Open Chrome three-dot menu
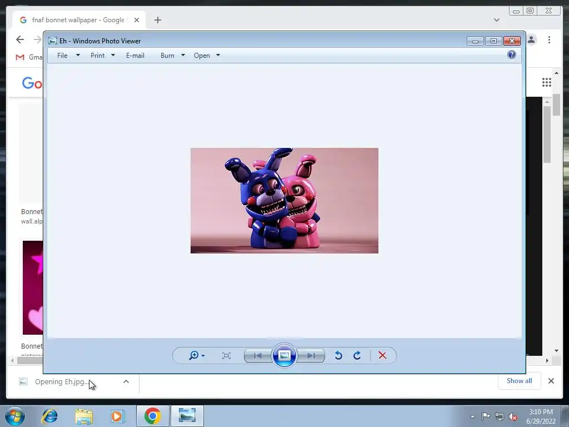Viewport: 569px width, 427px height. click(549, 39)
